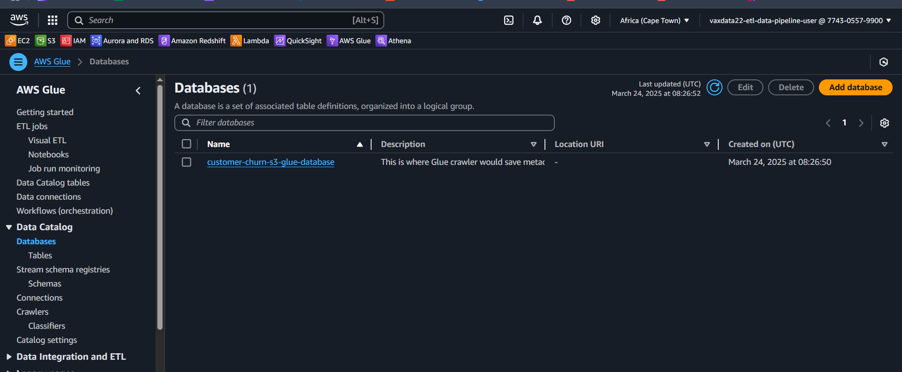
Task: Collapse the AWS Glue side navigation
Action: (x=138, y=91)
